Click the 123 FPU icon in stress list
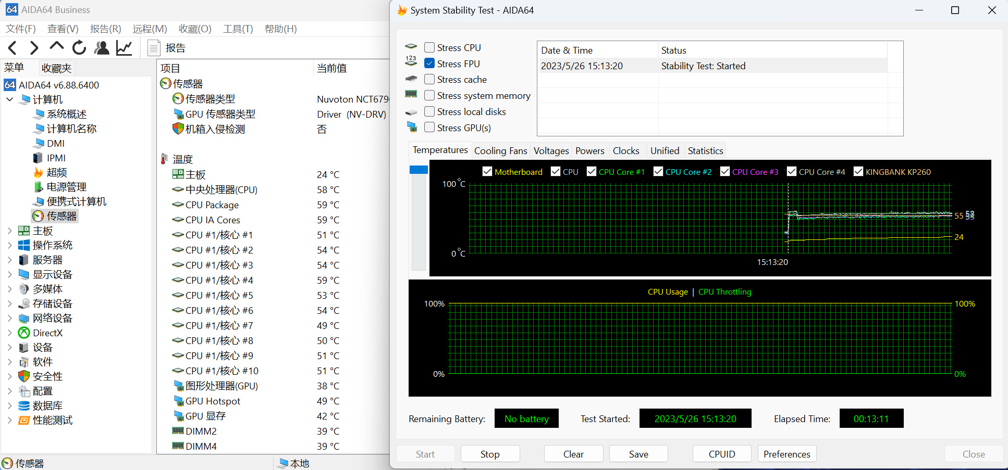1008x470 pixels. pos(411,61)
